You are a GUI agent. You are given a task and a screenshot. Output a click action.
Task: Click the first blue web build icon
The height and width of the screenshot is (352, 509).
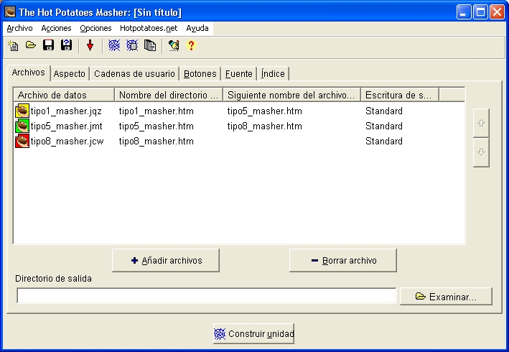(x=113, y=46)
